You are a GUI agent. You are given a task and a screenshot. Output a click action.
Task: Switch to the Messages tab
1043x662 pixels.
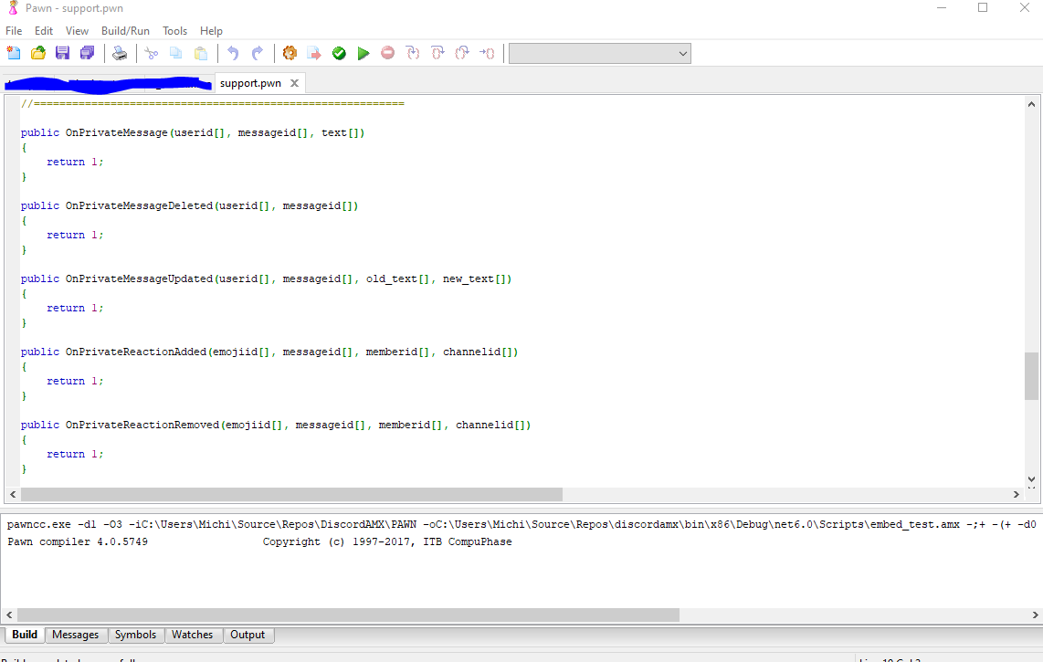pyautogui.click(x=76, y=635)
